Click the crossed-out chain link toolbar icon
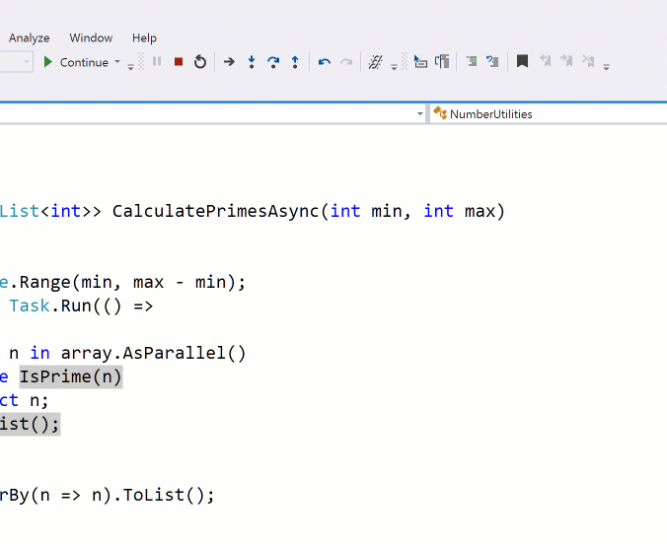The image size is (667, 544). pyautogui.click(x=375, y=62)
